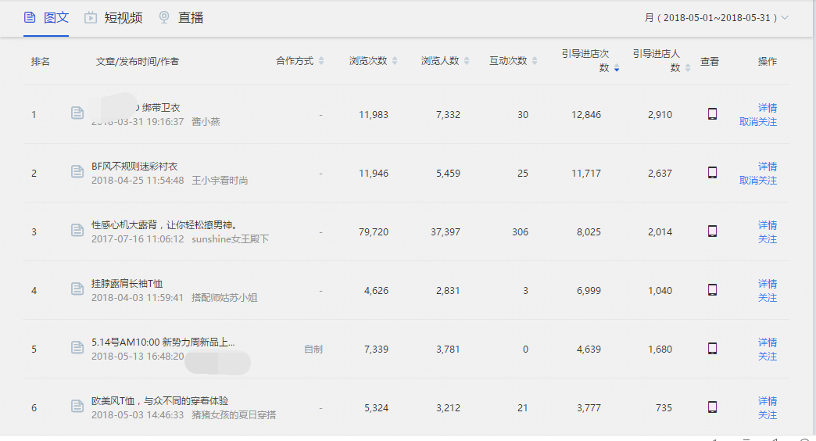Preview rank 1 article on mobile icon
Screen dimensions: 816x441
[x=713, y=113]
